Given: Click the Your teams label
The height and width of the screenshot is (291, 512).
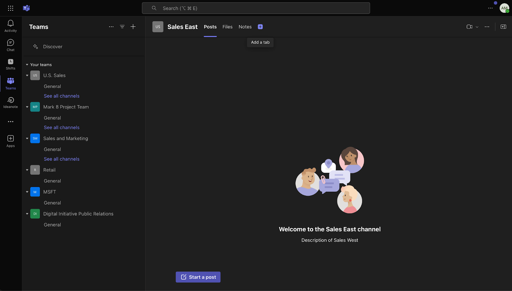Looking at the screenshot, I should (x=41, y=65).
